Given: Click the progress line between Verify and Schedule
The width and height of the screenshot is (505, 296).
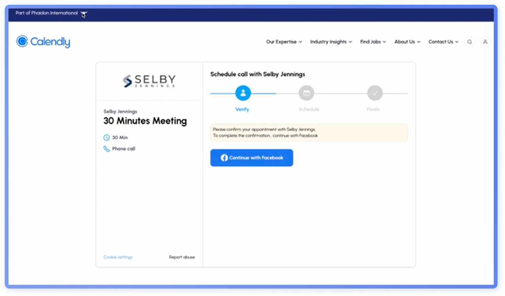Looking at the screenshot, I should [x=274, y=93].
